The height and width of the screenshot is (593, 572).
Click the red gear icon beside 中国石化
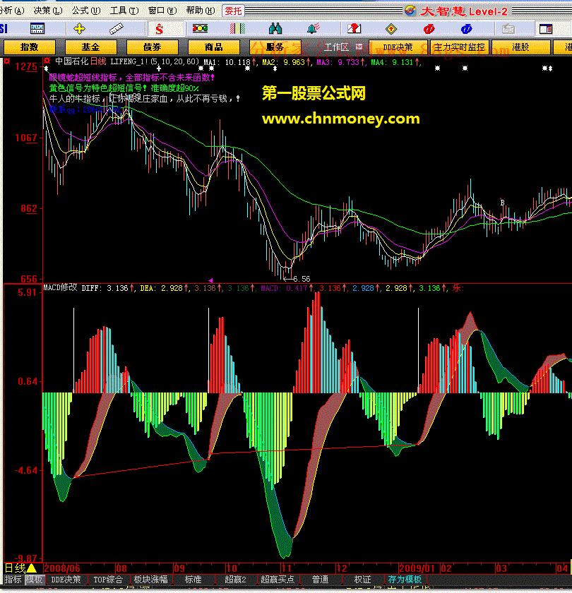click(x=47, y=61)
